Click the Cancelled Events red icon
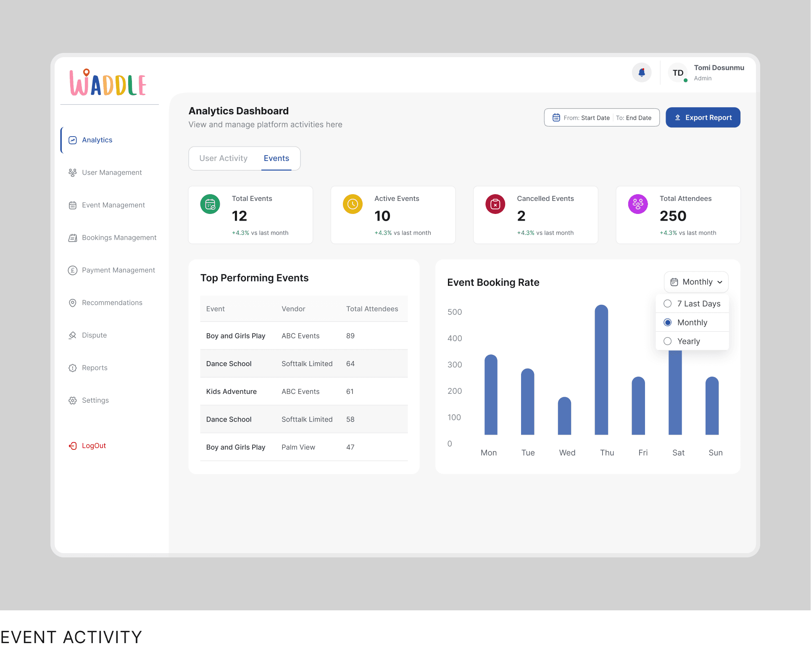 [x=495, y=204]
